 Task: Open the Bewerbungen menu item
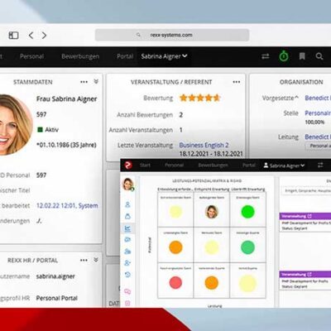80,56
